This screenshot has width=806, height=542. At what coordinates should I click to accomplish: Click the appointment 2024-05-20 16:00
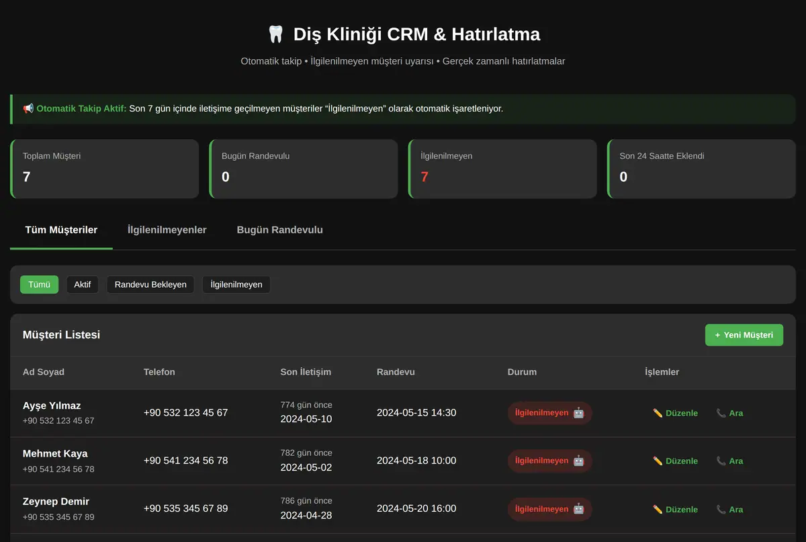(x=416, y=509)
